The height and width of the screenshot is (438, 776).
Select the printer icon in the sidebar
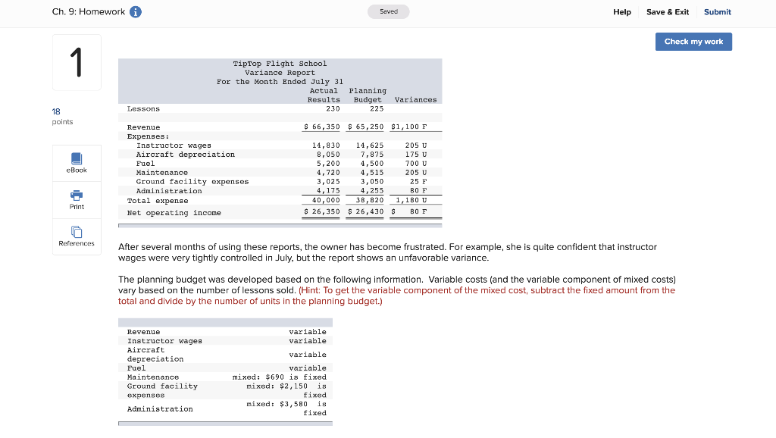pos(76,195)
